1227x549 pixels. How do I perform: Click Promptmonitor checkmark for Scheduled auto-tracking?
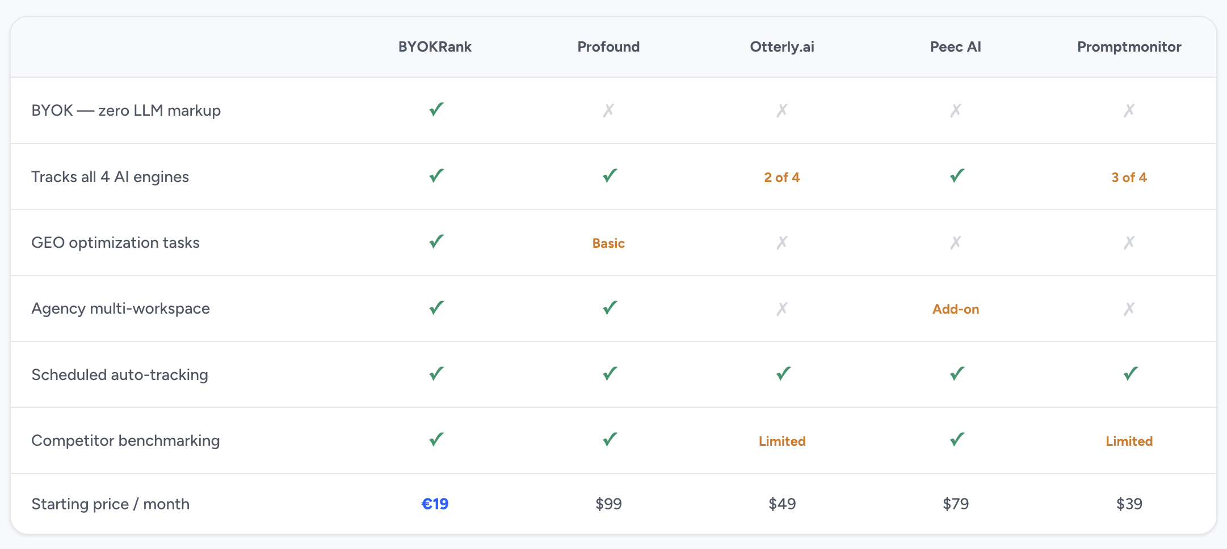[1130, 374]
